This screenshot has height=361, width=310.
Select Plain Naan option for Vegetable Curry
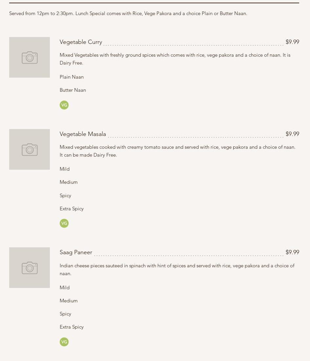72,77
